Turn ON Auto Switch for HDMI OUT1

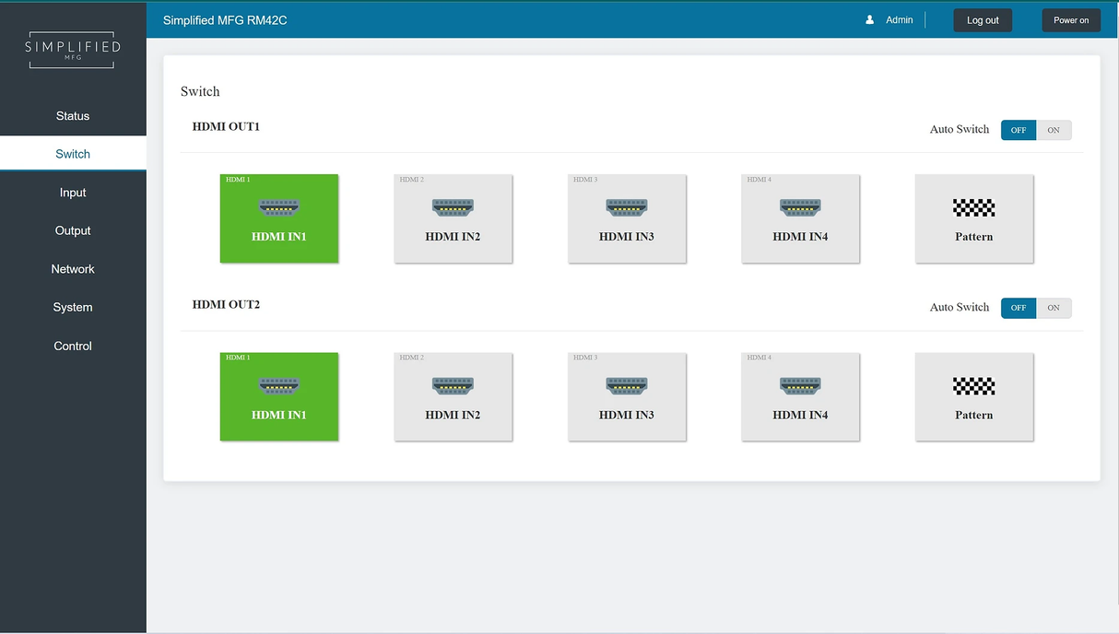(x=1054, y=130)
